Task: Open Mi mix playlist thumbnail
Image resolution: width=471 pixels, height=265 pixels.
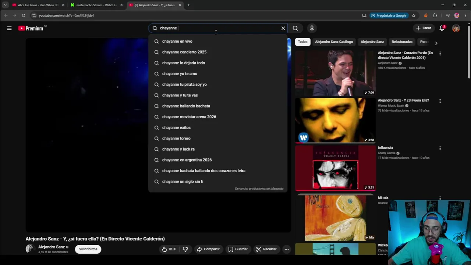Action: pyautogui.click(x=335, y=218)
